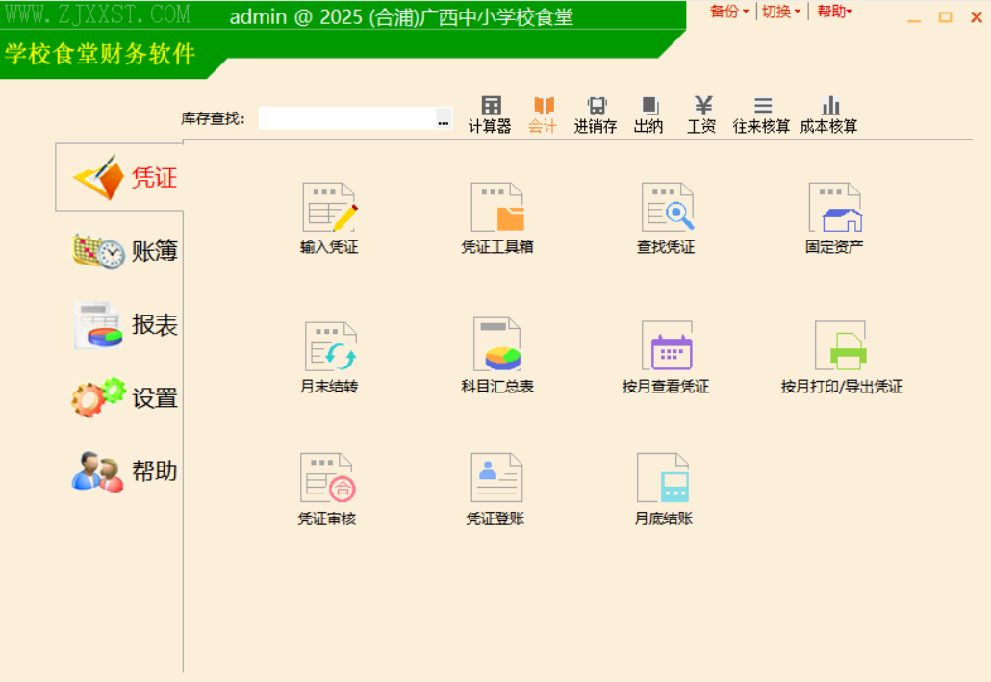991x682 pixels.
Task: Open 按月打印/导出凭证 for monthly export
Action: tap(841, 351)
